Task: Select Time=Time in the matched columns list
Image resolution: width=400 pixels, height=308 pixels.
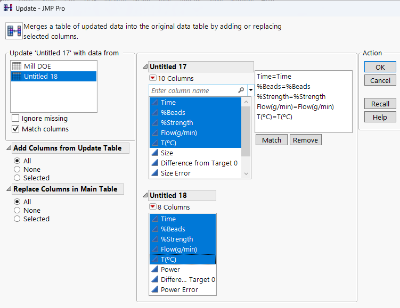Action: [274, 77]
